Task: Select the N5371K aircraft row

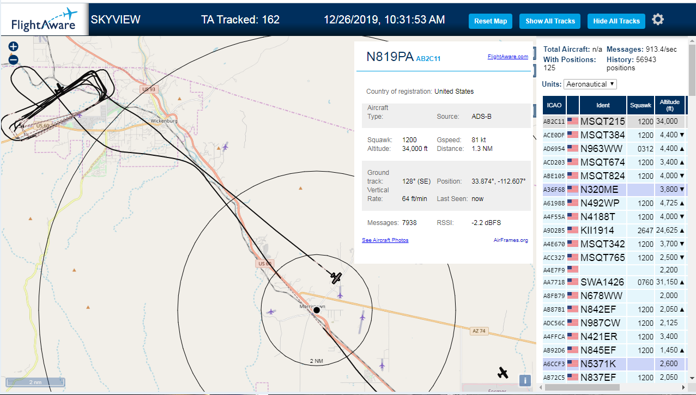Action: pyautogui.click(x=614, y=363)
